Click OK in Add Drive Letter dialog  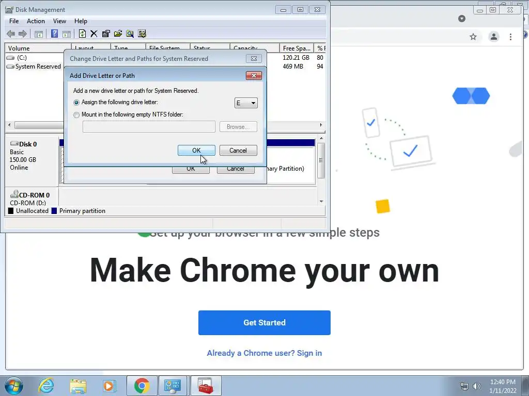point(196,151)
